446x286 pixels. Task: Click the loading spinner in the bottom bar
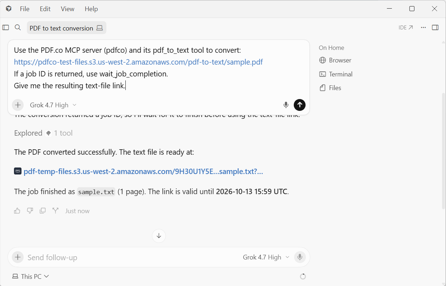303,276
